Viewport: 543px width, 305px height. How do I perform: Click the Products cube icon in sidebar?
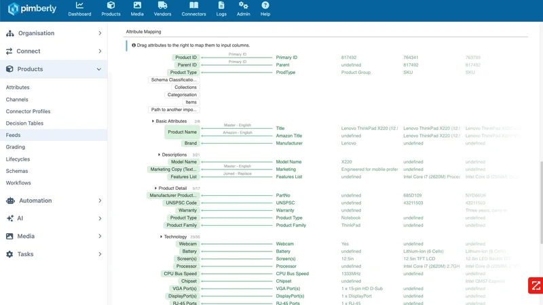10,69
